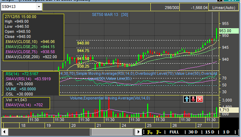This screenshot has width=241, height=137.
Task: Click date 25 on the time axis
Action: tap(149, 125)
